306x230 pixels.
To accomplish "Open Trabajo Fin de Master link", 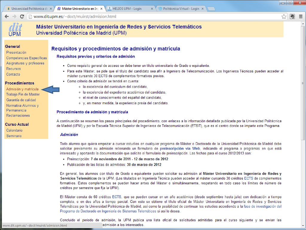I will [23, 94].
